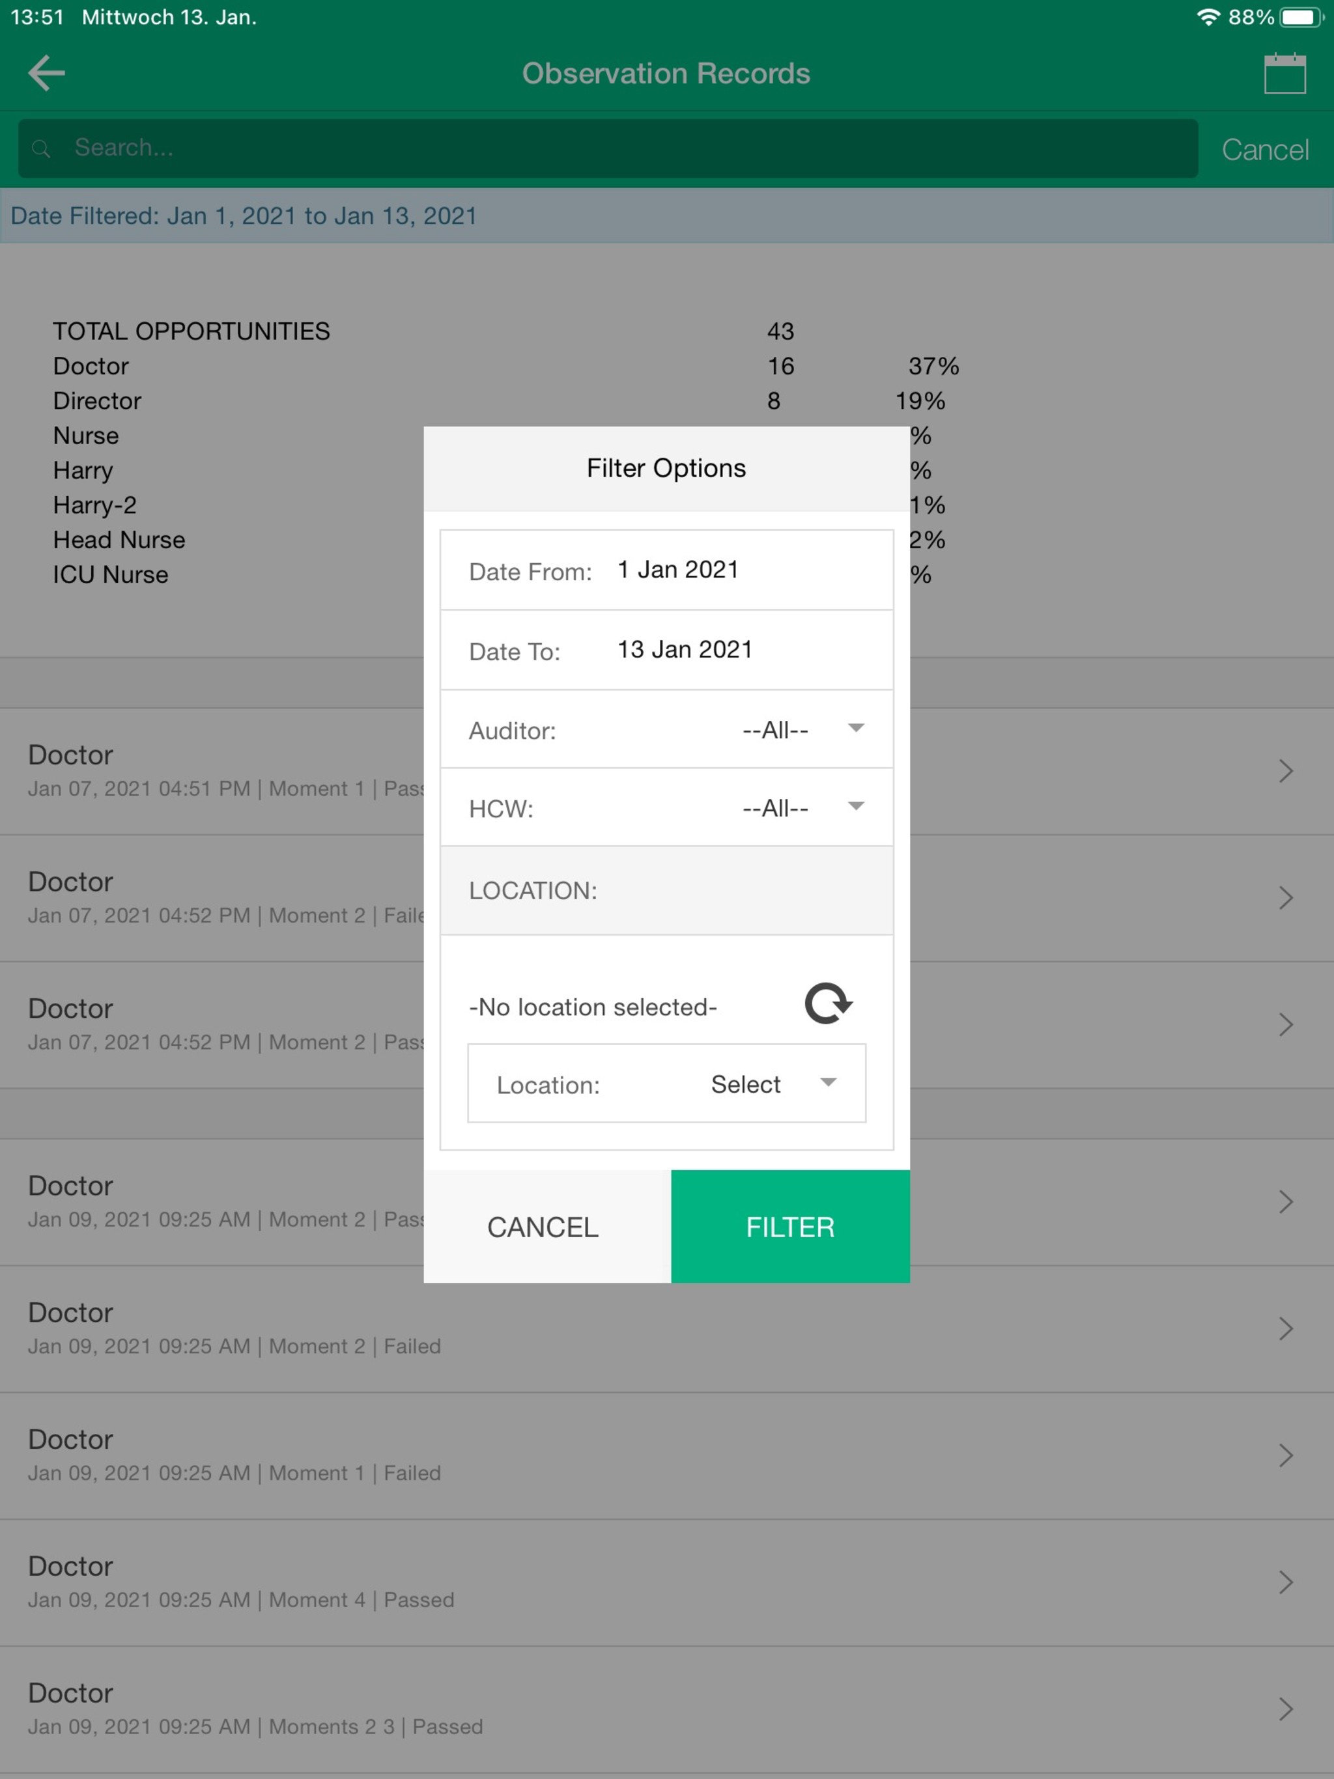Open the calendar date filter icon
Screen dimensions: 1334x1779
point(1284,74)
